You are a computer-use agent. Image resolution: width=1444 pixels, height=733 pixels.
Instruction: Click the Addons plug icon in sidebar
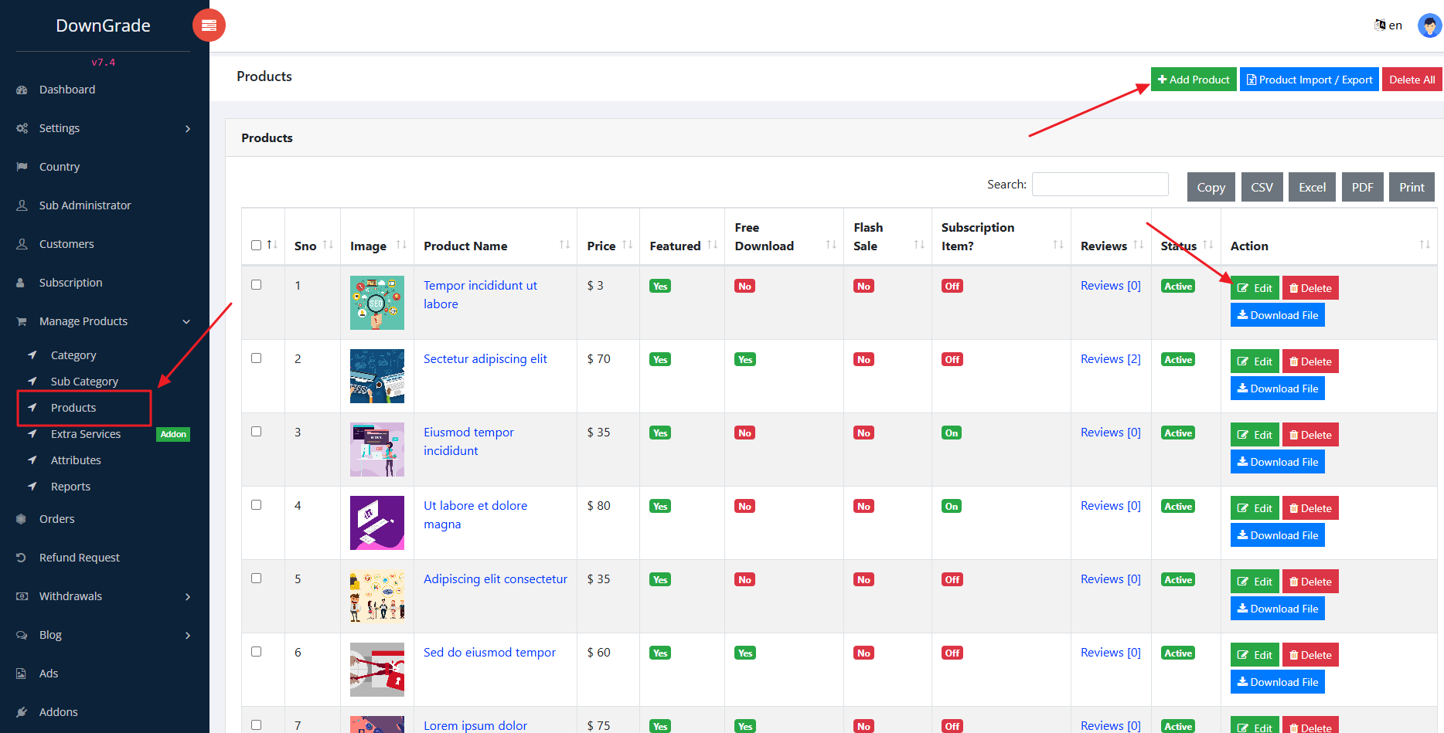(x=22, y=712)
